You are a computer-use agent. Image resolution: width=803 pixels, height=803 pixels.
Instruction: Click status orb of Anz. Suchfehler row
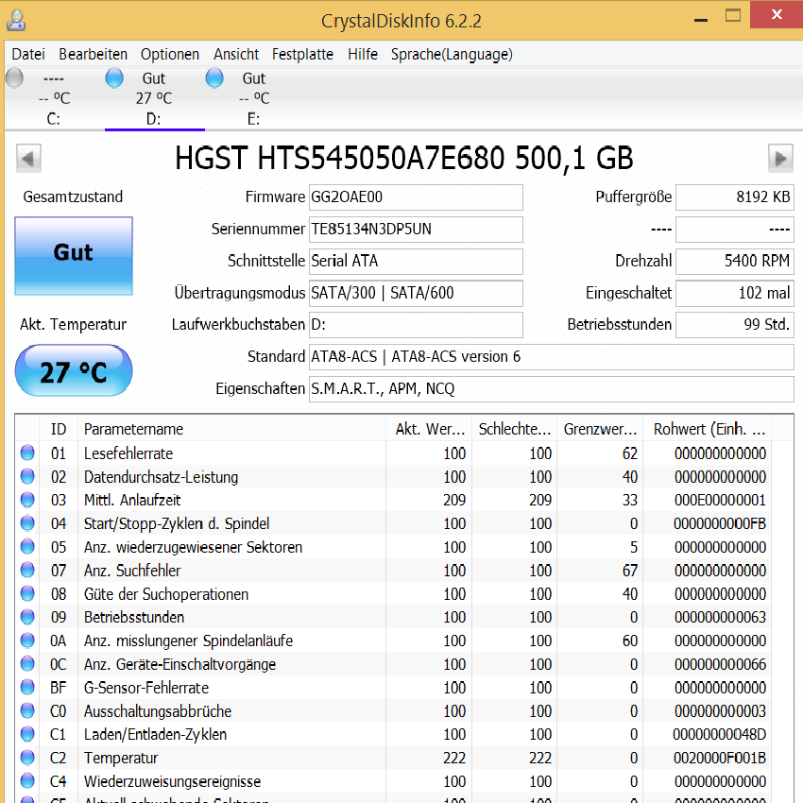(27, 571)
